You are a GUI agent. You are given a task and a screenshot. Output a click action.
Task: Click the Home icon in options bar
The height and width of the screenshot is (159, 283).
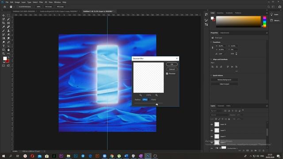click(5, 7)
